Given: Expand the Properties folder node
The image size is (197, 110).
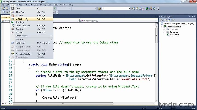Looking at the screenshot, I should [x=164, y=29].
